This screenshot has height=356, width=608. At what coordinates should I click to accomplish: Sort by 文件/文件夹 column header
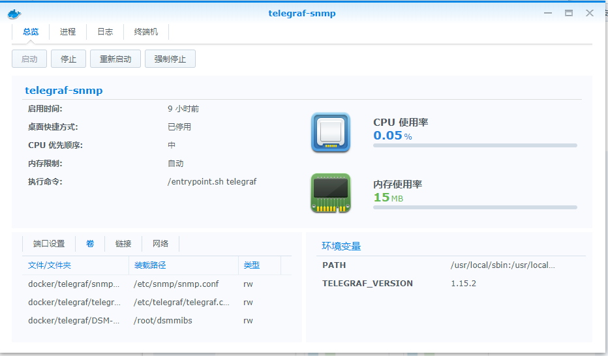click(76, 265)
